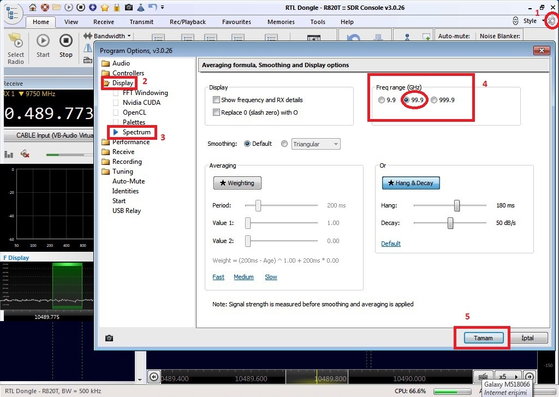Select the 999.9 GHz frequency range
The image size is (559, 397).
coord(434,100)
